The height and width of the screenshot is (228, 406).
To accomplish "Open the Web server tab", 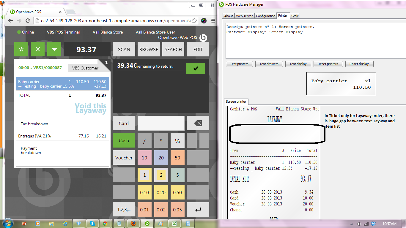I will (x=244, y=16).
